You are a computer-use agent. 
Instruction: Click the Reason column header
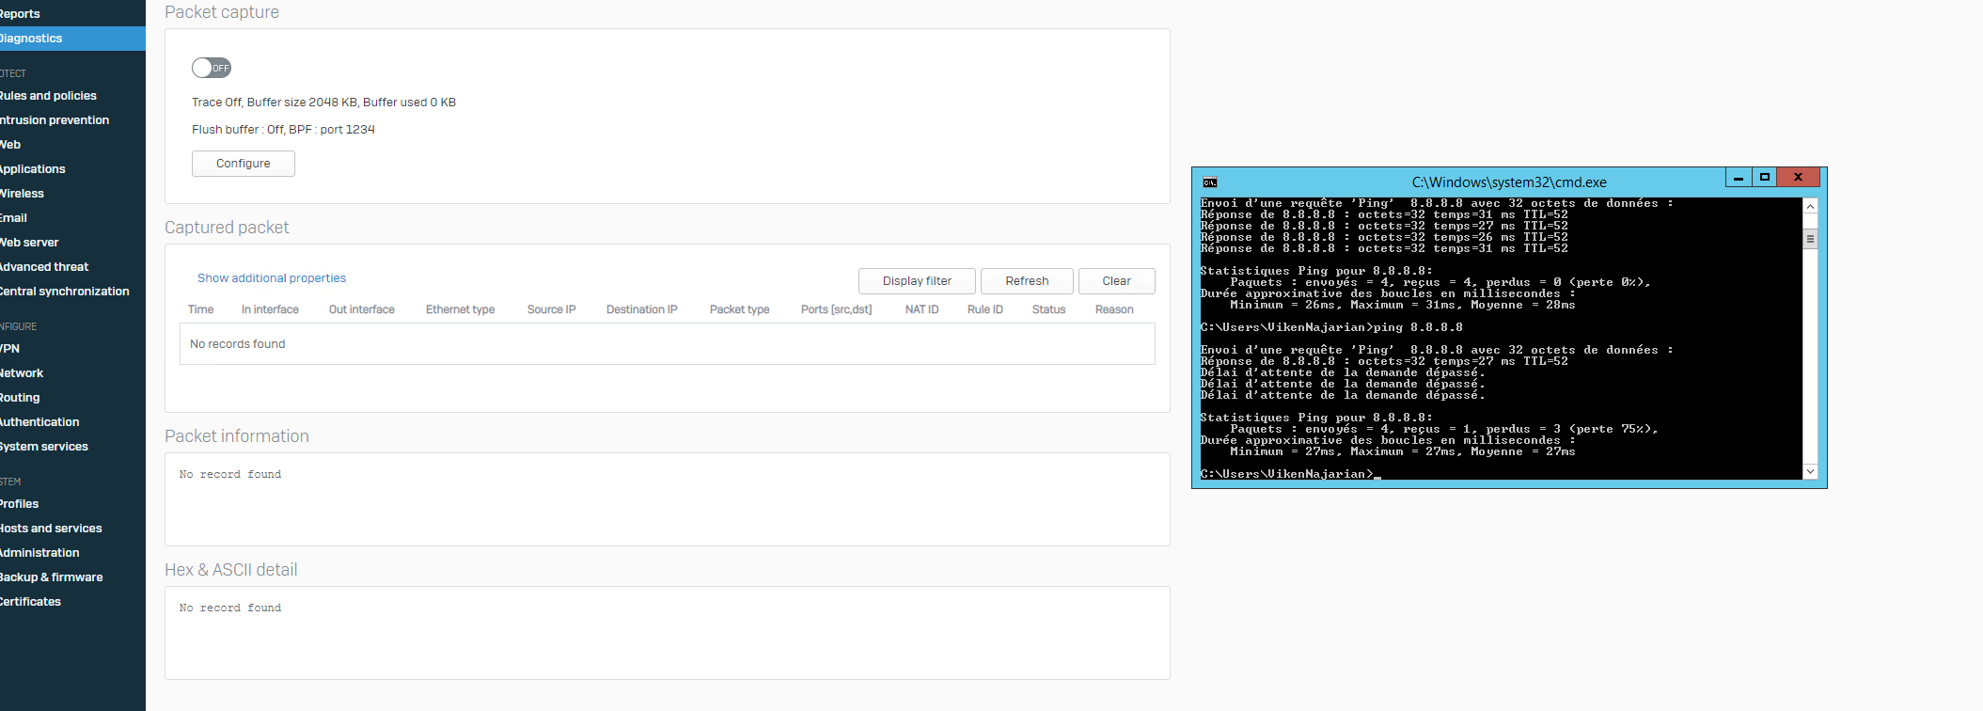click(x=1114, y=309)
